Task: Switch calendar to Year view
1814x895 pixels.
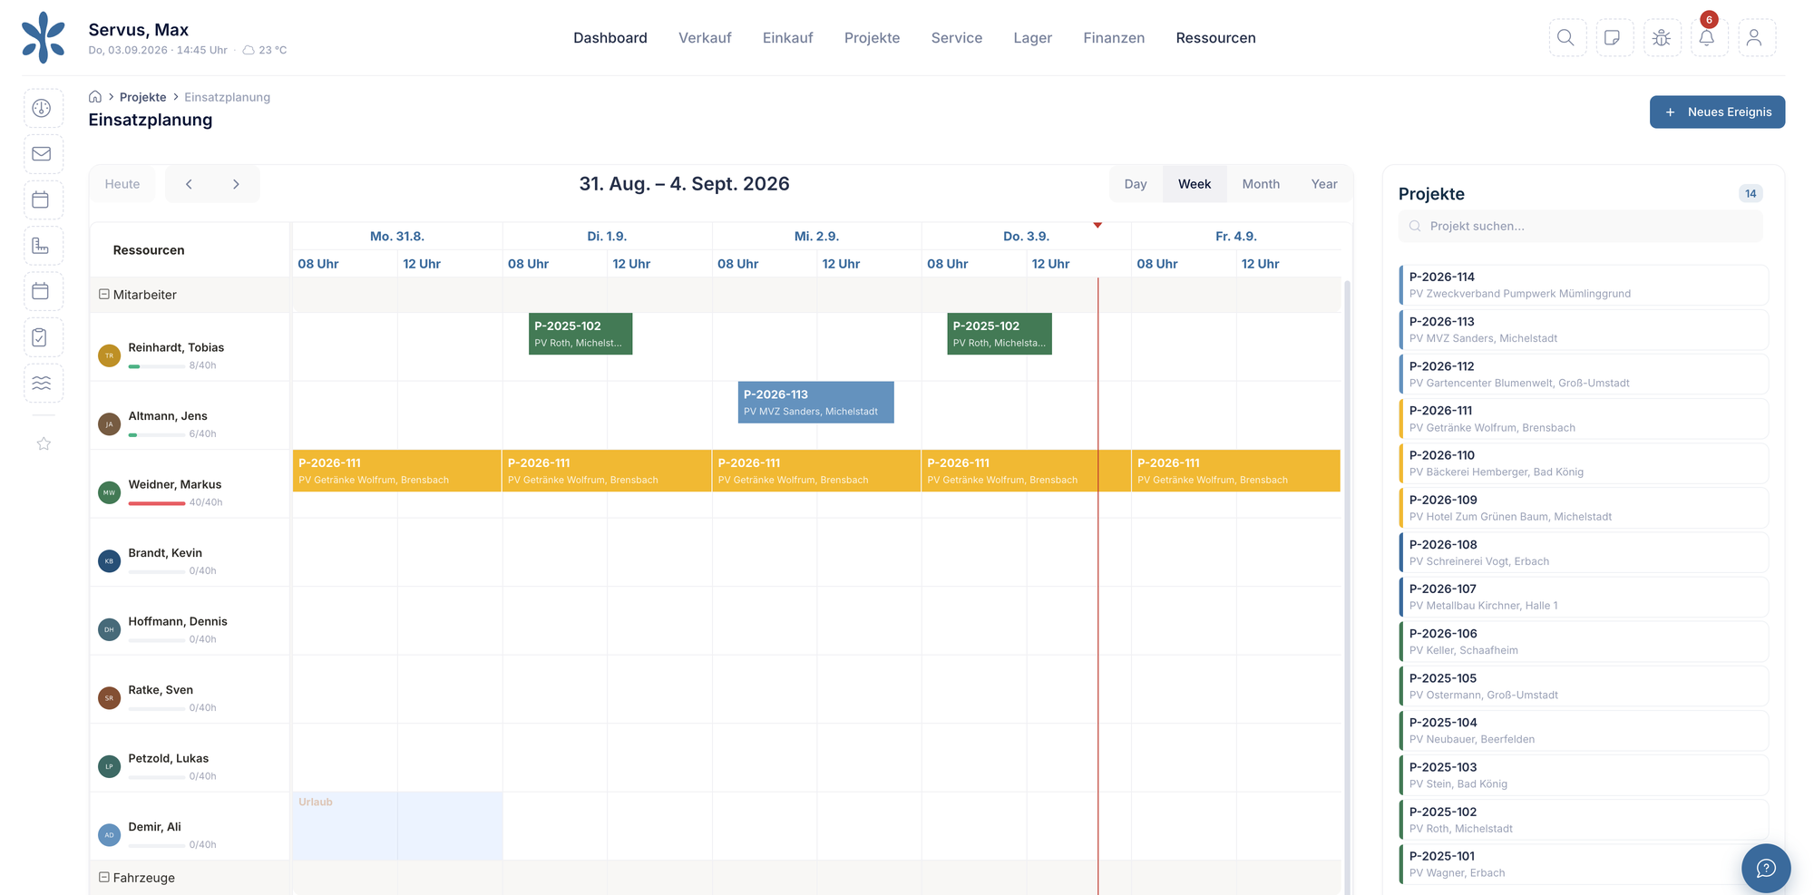Action: tap(1324, 184)
